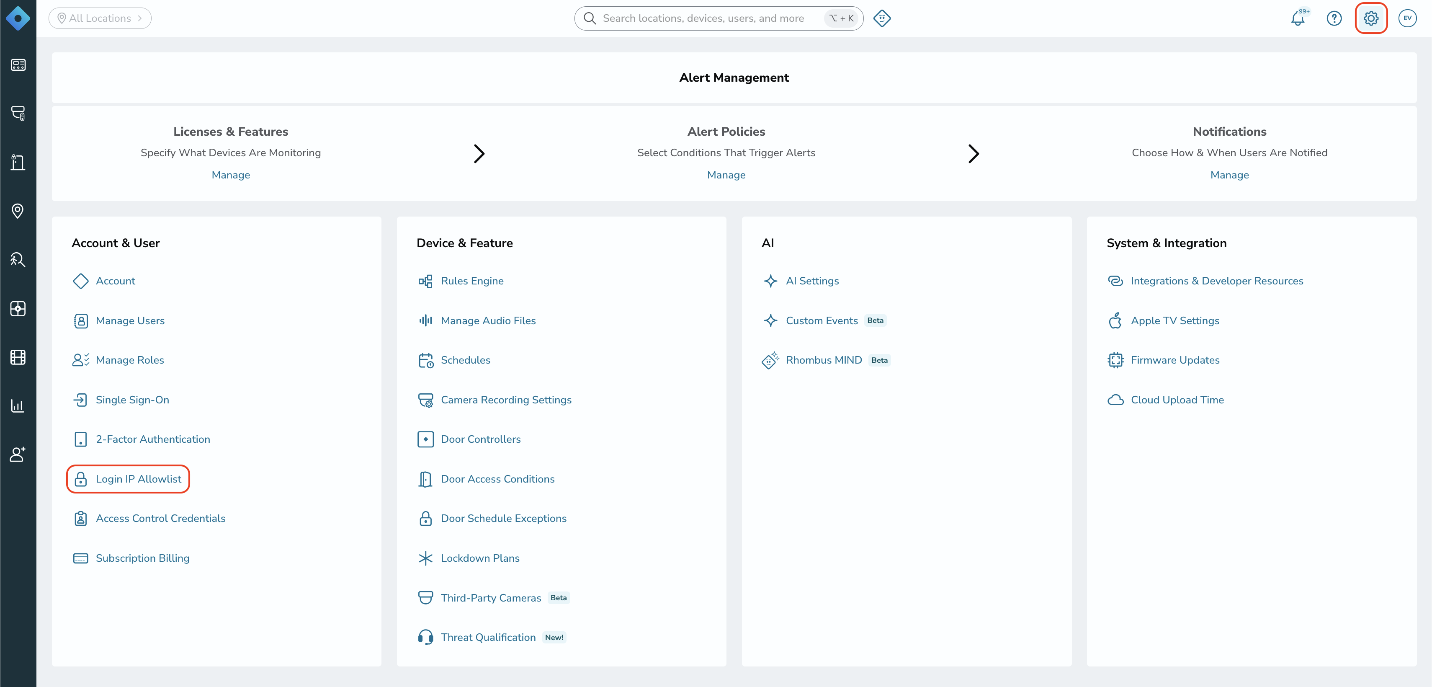Viewport: 1432px width, 687px height.
Task: Open the EV user avatar menu
Action: tap(1407, 18)
